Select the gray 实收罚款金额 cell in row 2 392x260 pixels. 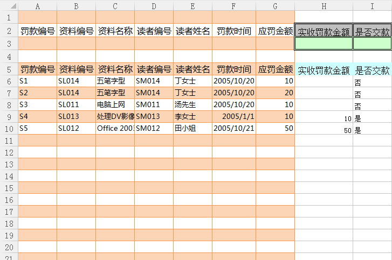pyautogui.click(x=324, y=31)
